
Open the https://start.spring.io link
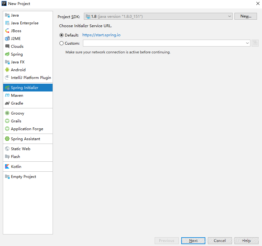(x=101, y=35)
